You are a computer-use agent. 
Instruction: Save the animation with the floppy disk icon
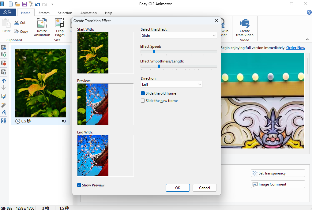point(24,4)
